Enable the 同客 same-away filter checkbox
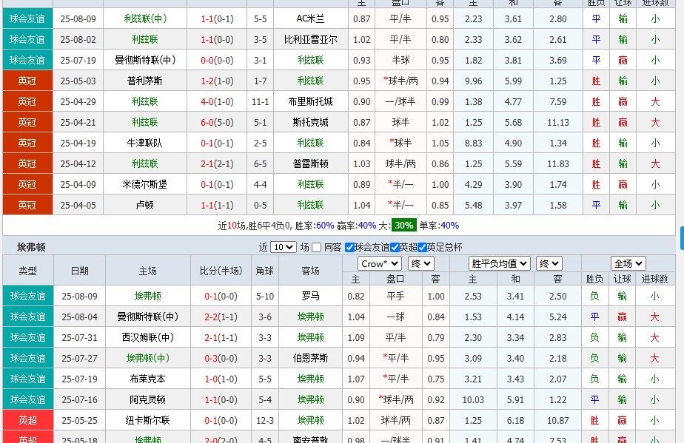This screenshot has height=443, width=684. 315,247
